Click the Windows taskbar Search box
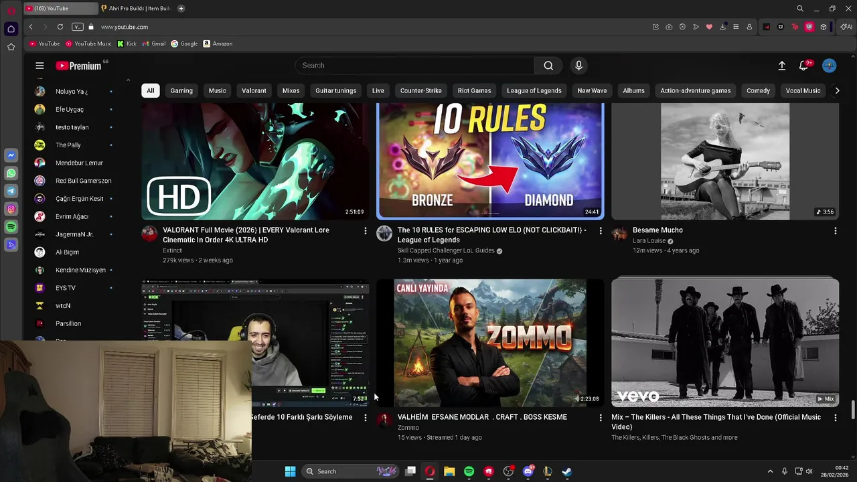This screenshot has width=857, height=482. (x=349, y=471)
